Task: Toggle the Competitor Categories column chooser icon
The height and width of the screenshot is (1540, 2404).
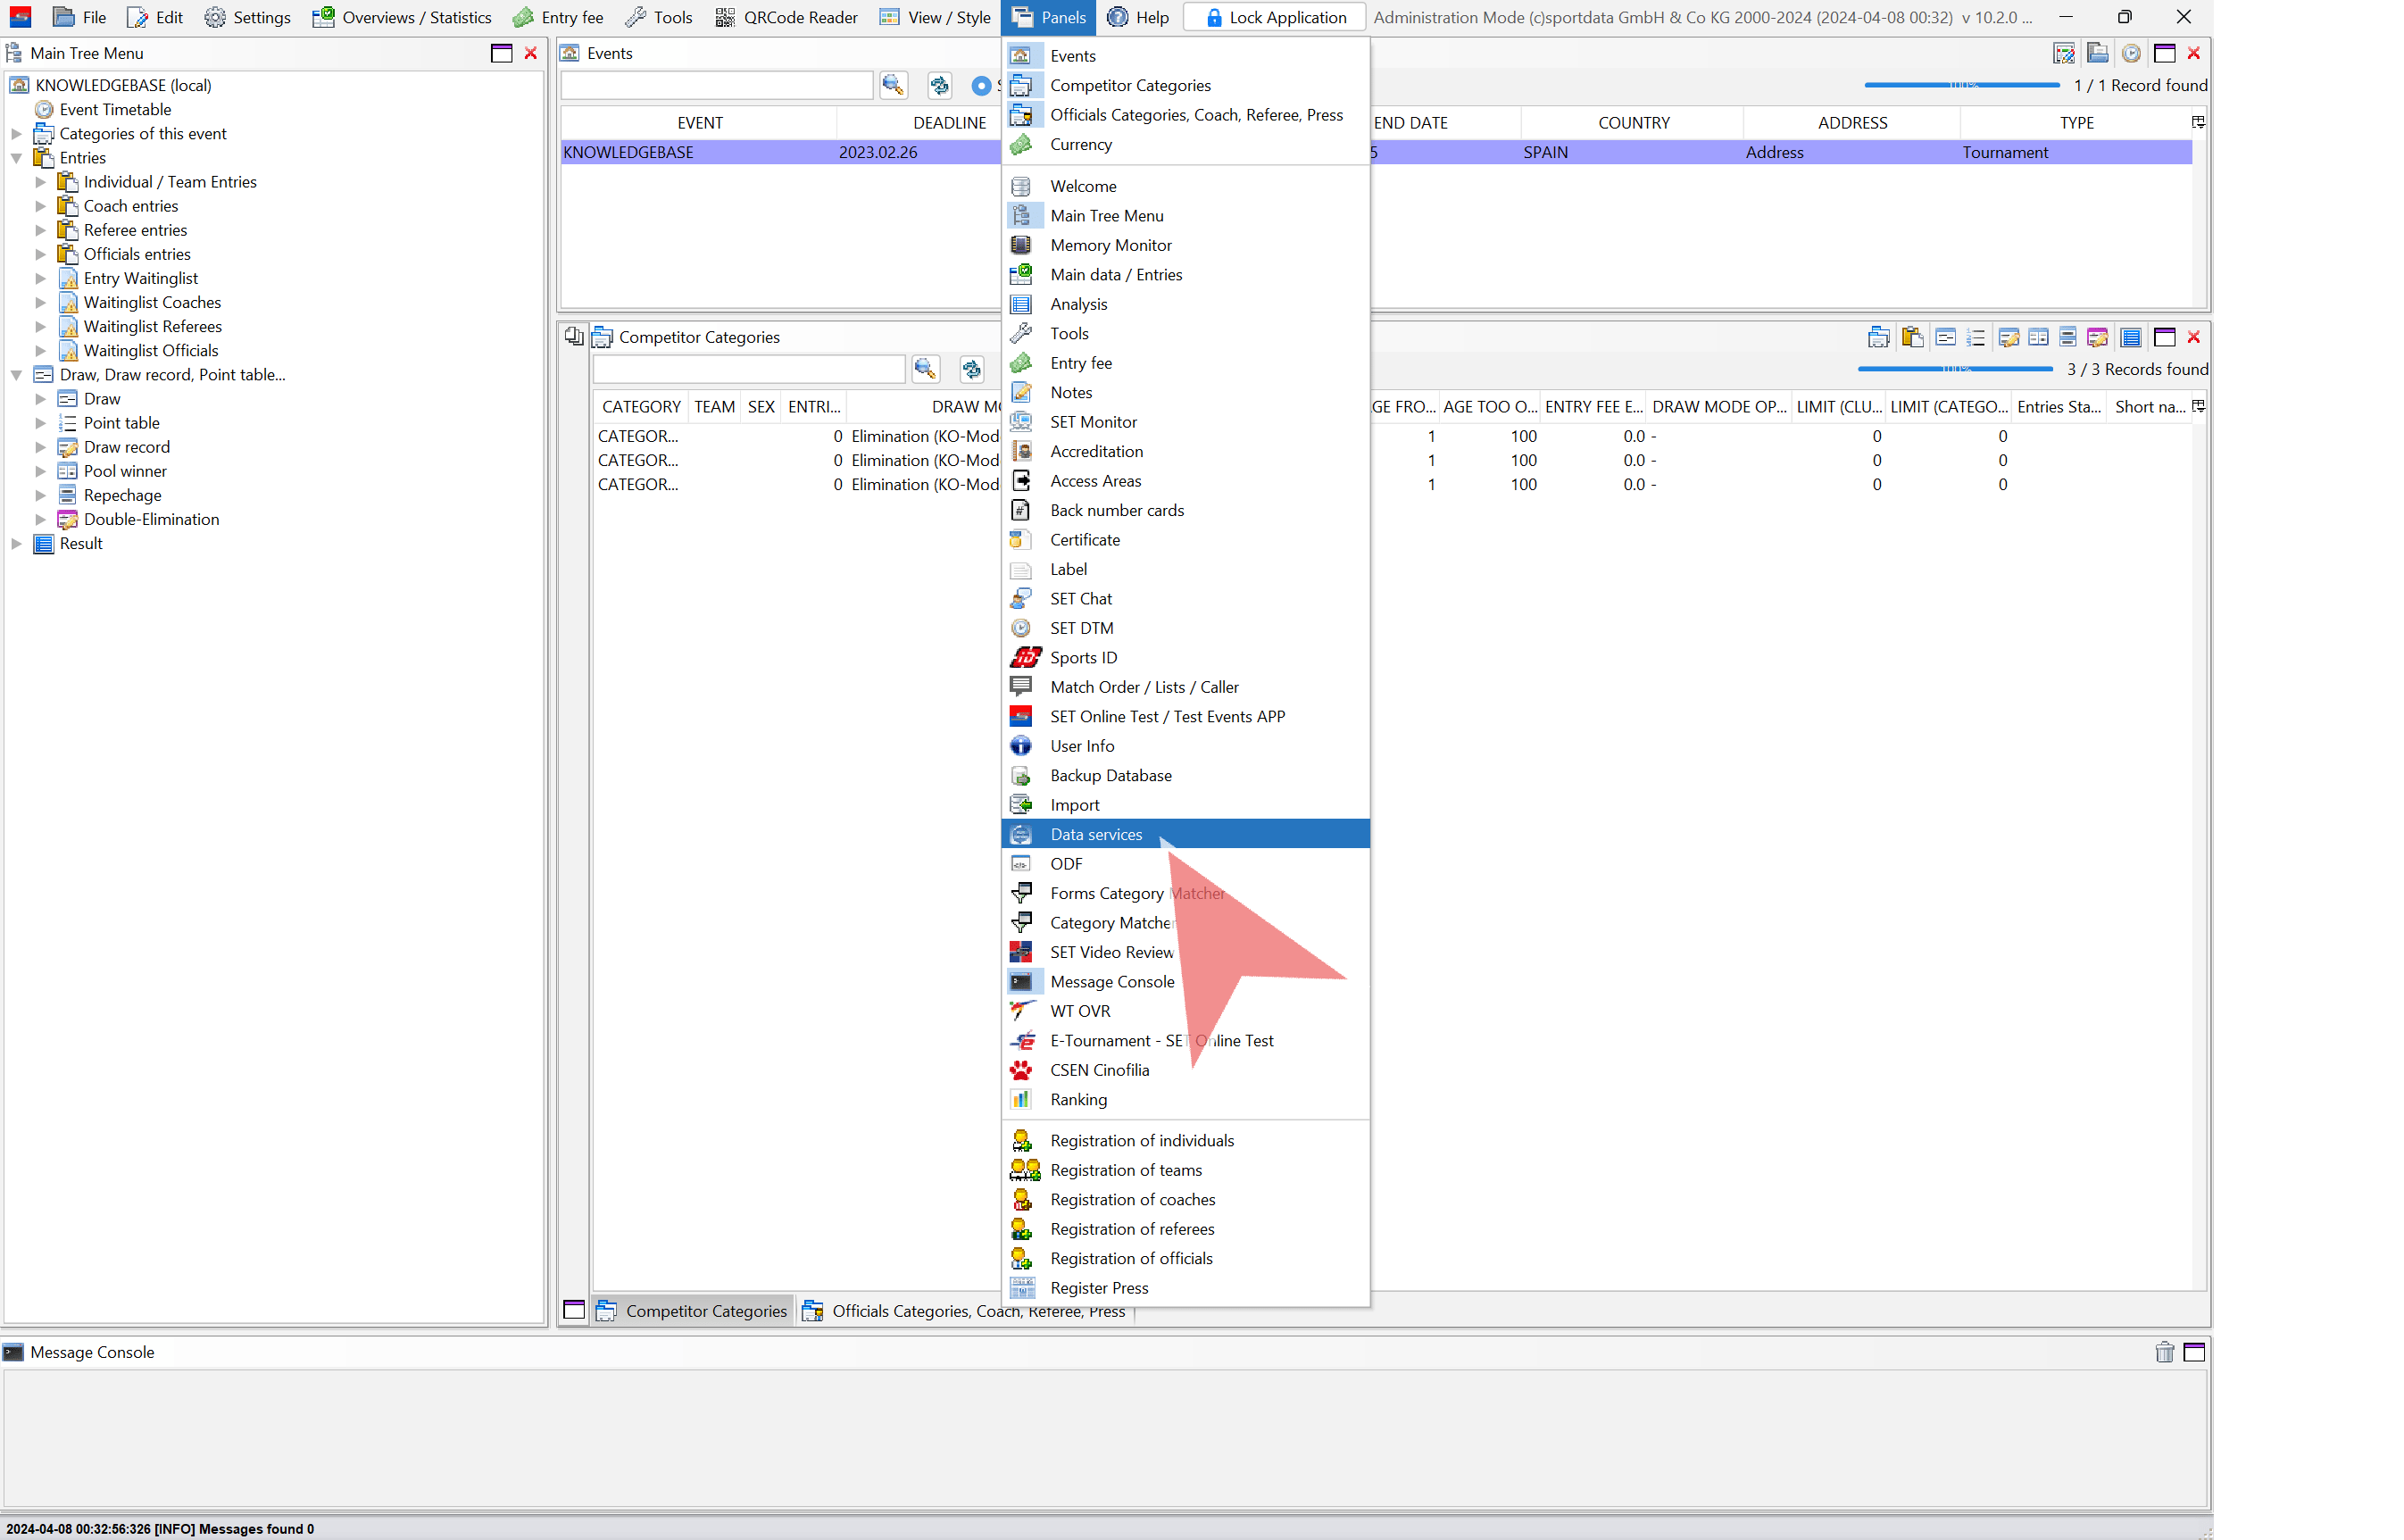Action: click(2198, 406)
